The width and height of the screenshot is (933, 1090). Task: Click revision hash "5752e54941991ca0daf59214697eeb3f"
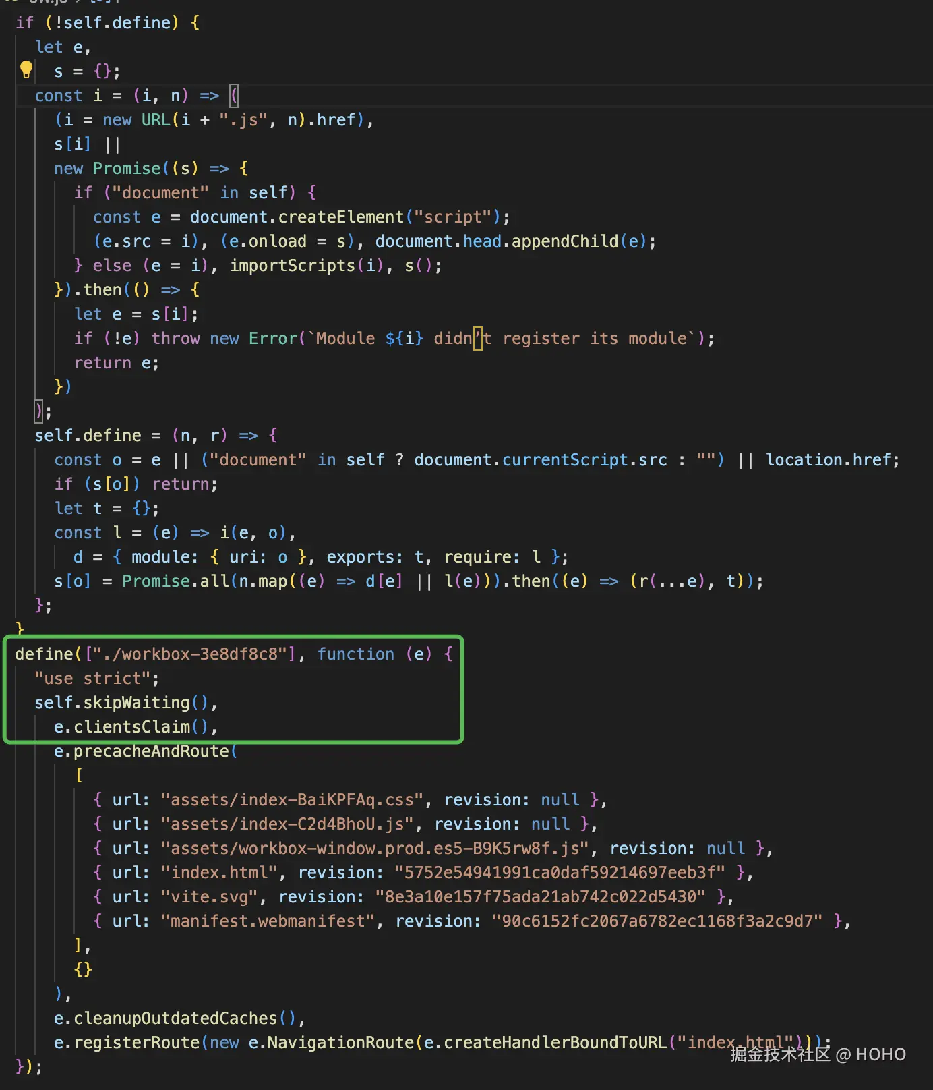[x=560, y=873]
